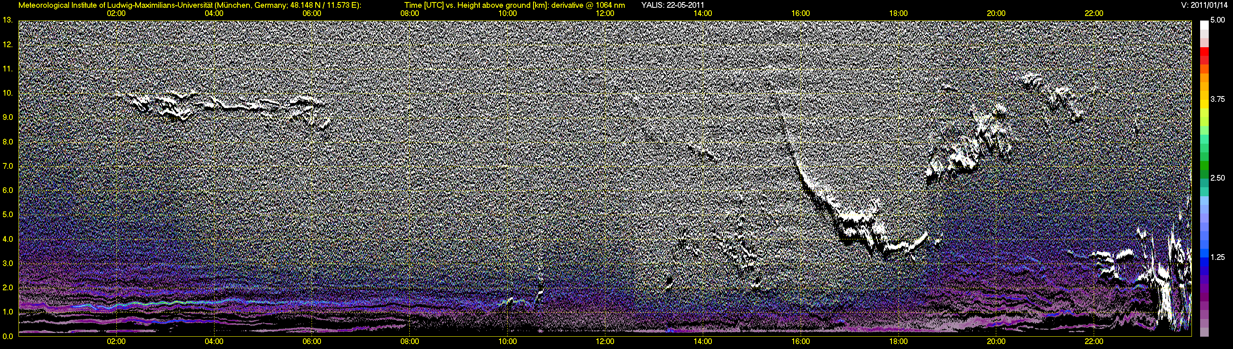Click the '11.' height axis label
1233x349 pixels.
pyautogui.click(x=8, y=69)
